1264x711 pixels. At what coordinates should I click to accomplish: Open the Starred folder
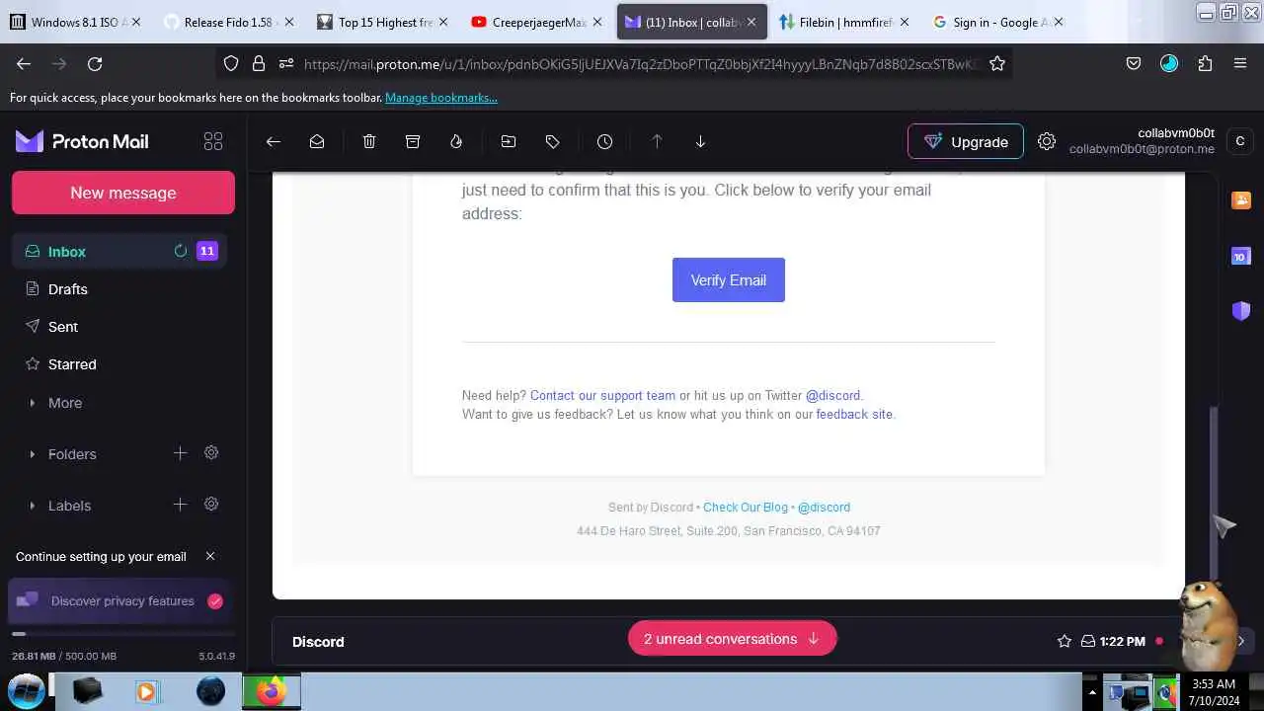tap(119, 364)
